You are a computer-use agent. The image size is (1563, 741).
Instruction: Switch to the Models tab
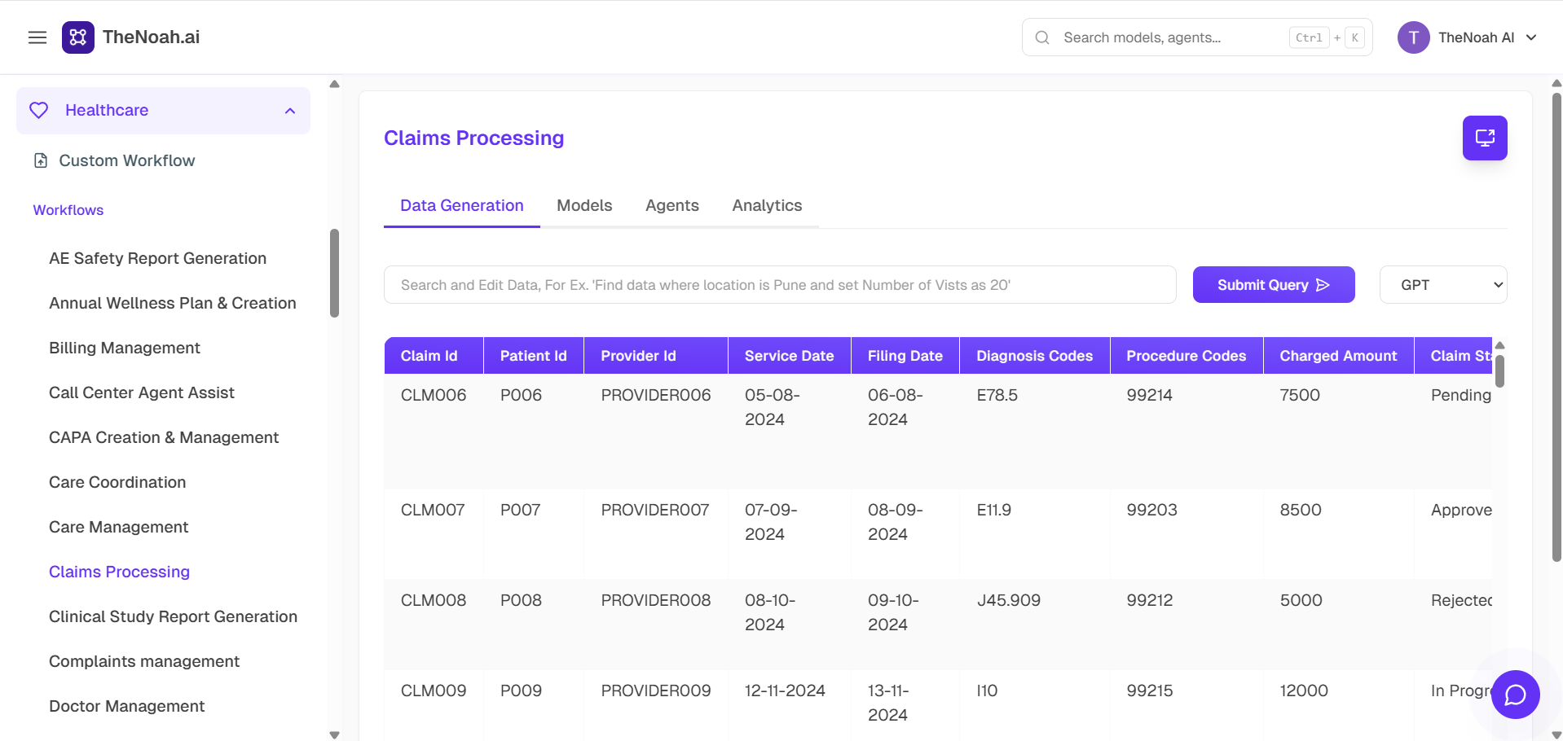(x=583, y=205)
